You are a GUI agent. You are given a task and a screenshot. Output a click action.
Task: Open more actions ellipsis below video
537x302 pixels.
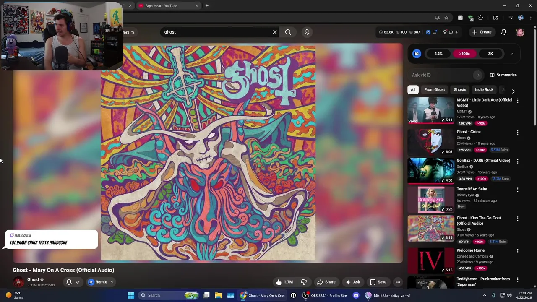click(x=398, y=282)
